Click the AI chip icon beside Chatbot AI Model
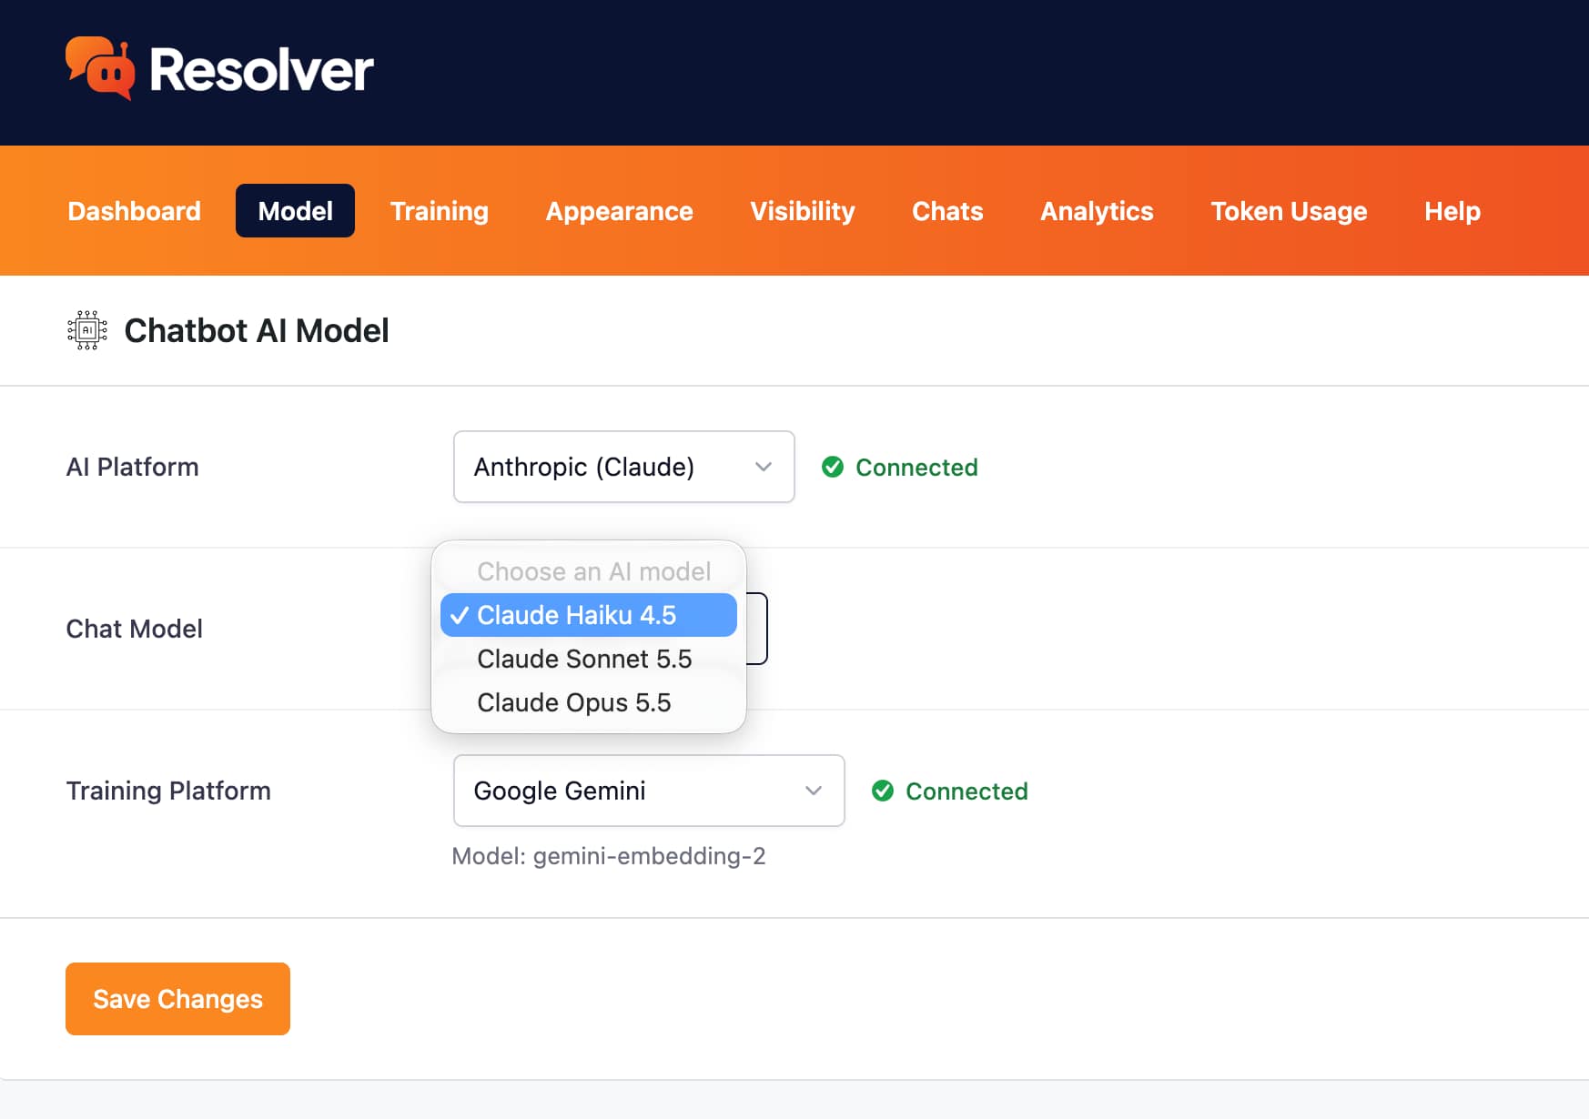Image resolution: width=1589 pixels, height=1119 pixels. point(87,330)
